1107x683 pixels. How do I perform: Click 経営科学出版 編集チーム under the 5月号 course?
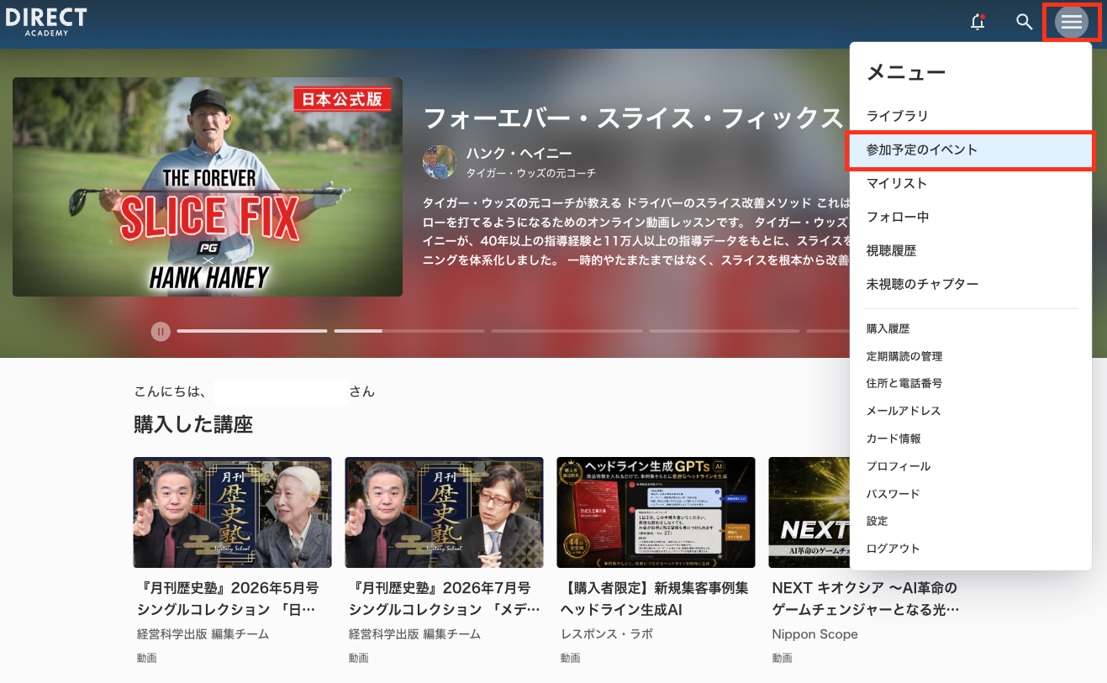coord(203,634)
